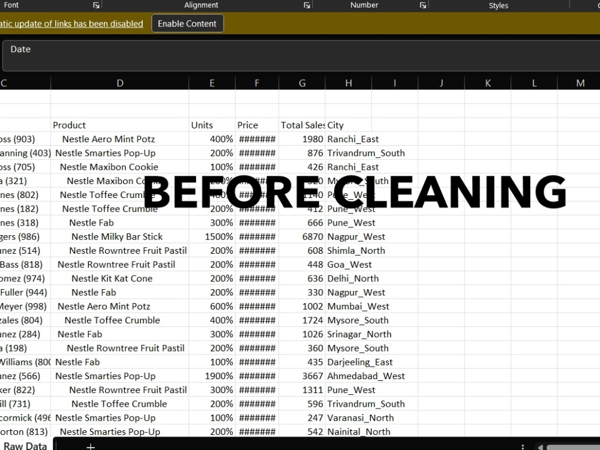Select the Total Sales value 3667

[x=302, y=376]
